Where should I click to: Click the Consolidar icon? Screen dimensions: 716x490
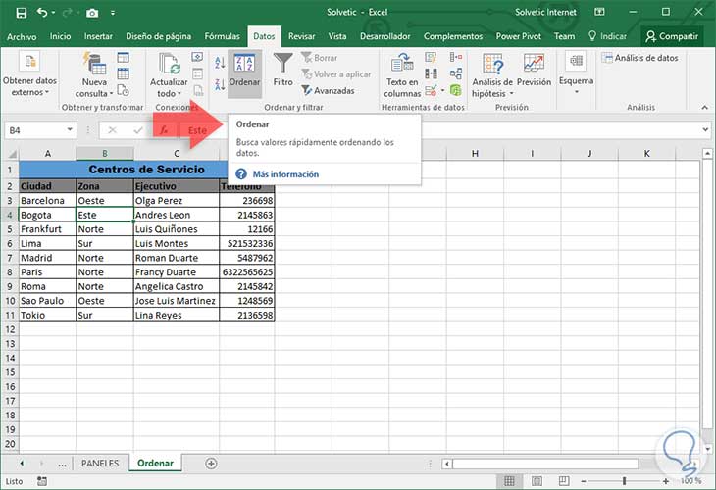point(455,57)
